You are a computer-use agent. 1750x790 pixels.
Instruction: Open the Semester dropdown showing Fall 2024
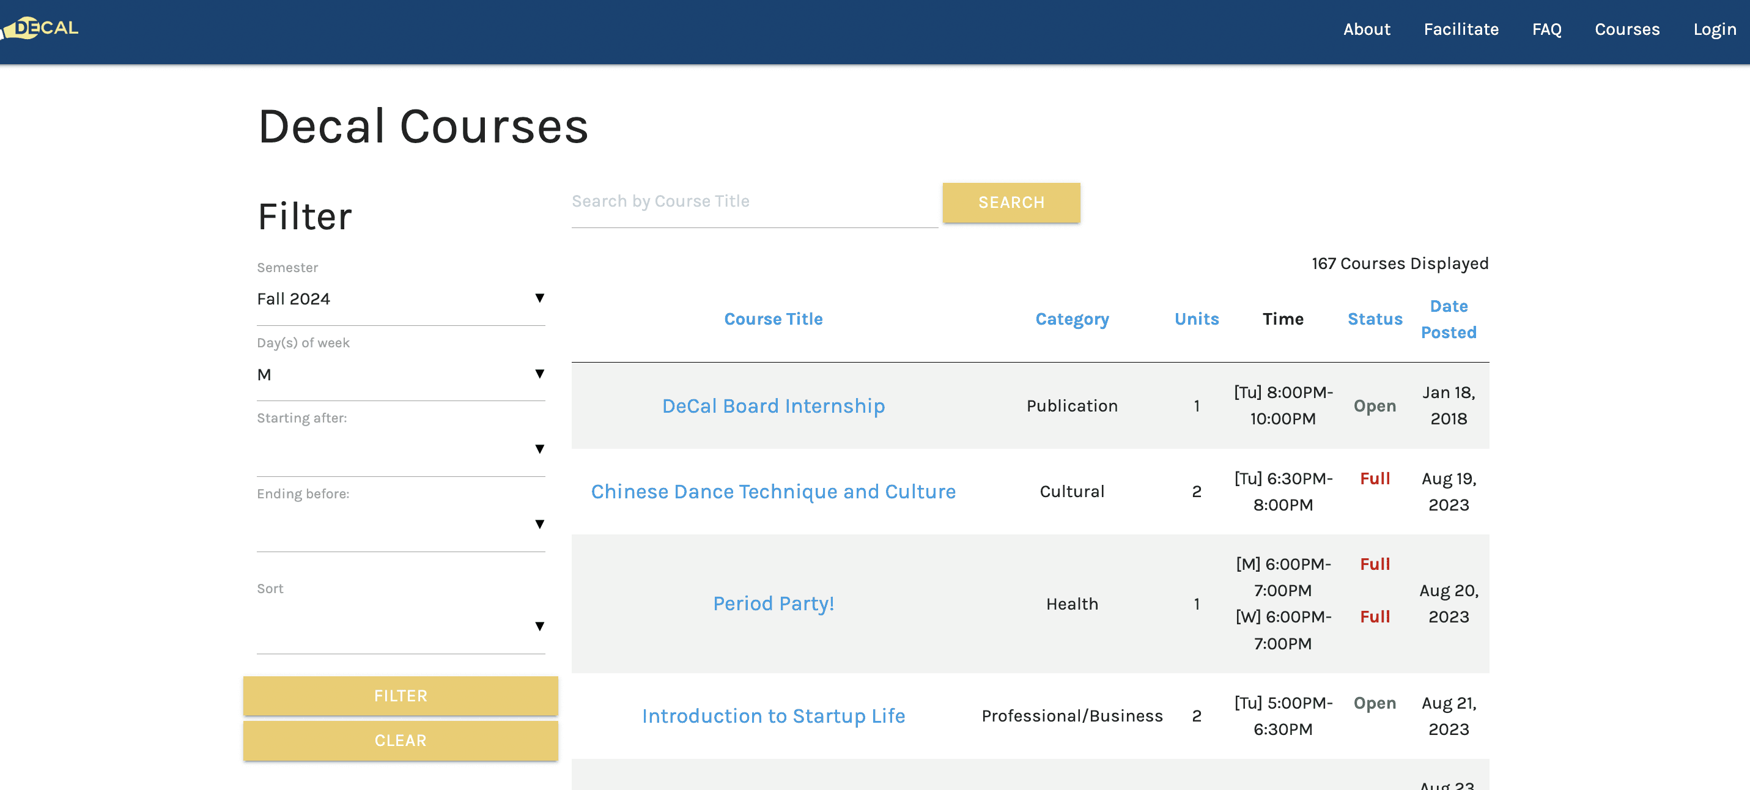[x=400, y=299]
